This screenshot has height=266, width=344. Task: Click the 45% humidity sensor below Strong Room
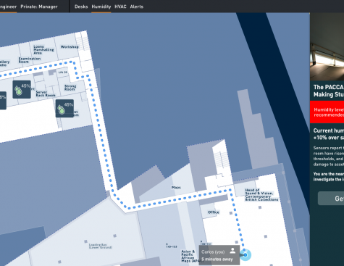click(64, 108)
